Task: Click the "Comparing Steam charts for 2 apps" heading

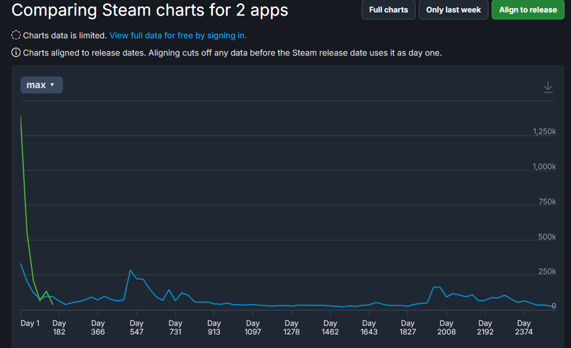Action: 149,10
